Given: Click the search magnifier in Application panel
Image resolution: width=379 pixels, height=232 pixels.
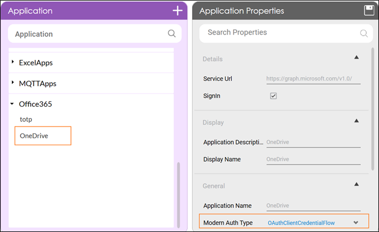Looking at the screenshot, I should point(172,34).
